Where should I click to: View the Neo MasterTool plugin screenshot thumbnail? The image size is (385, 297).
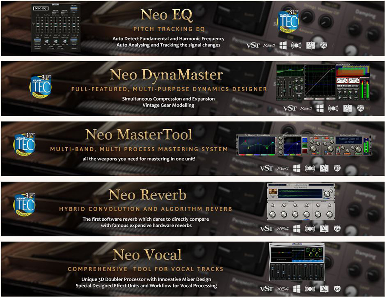coord(303,145)
